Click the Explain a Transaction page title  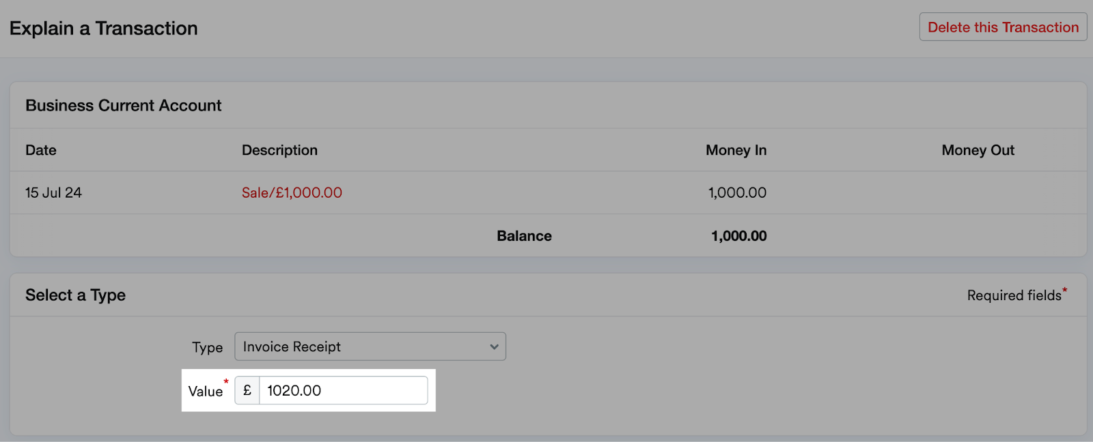[102, 28]
